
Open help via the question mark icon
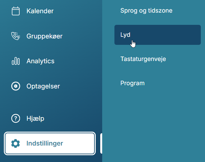[x=16, y=118]
